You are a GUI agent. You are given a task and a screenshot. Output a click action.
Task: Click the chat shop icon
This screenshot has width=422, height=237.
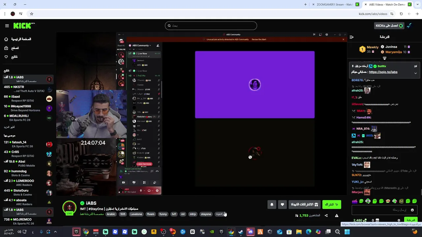tap(377, 221)
